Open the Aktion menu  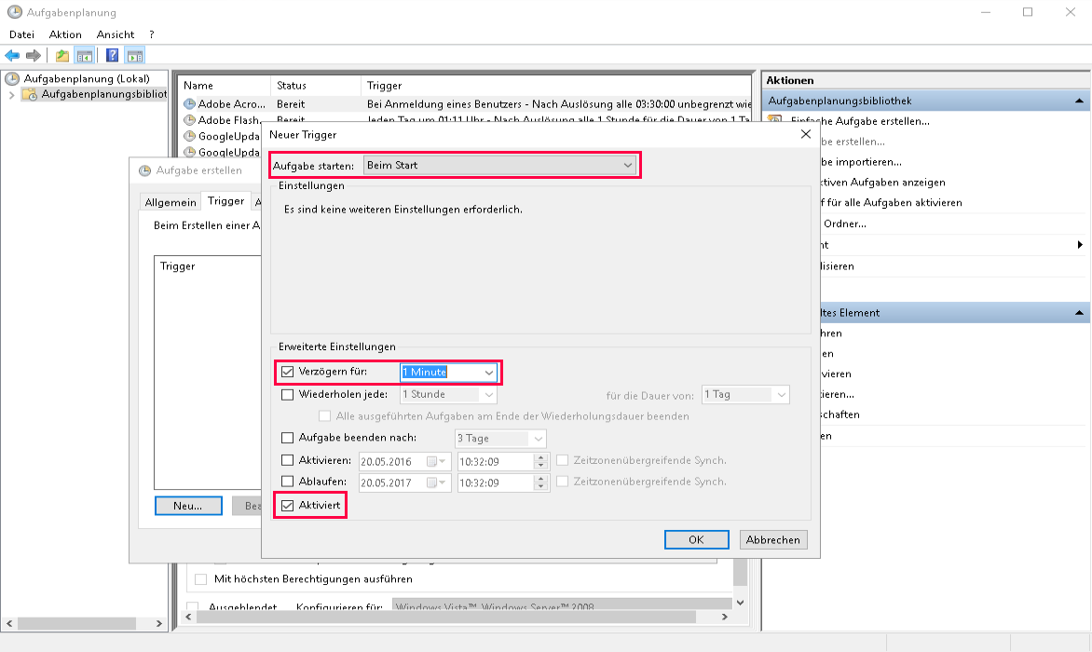click(x=65, y=34)
